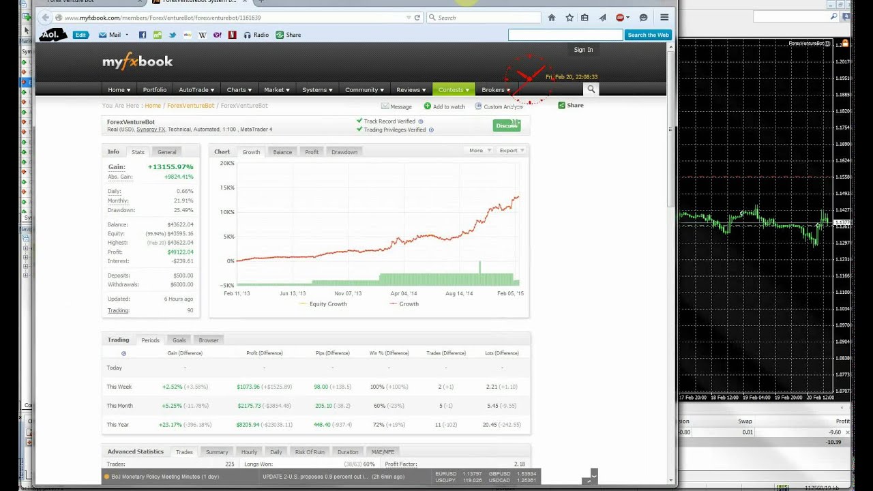Follow the Synergy FX broker link

pos(151,130)
